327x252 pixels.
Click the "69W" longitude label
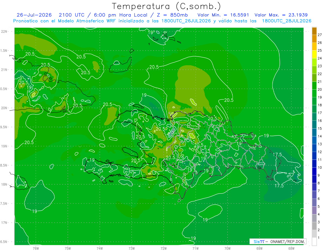coord(259,248)
